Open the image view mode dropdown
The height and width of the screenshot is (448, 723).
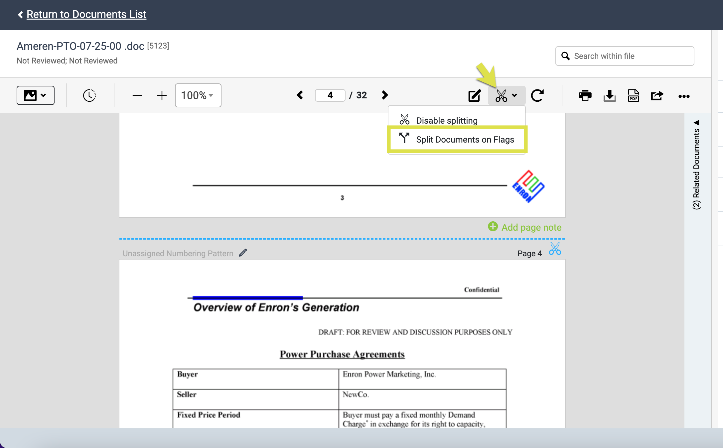tap(35, 95)
